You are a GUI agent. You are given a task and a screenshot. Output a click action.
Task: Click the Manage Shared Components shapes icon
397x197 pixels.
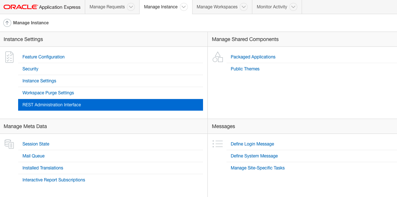pos(218,57)
